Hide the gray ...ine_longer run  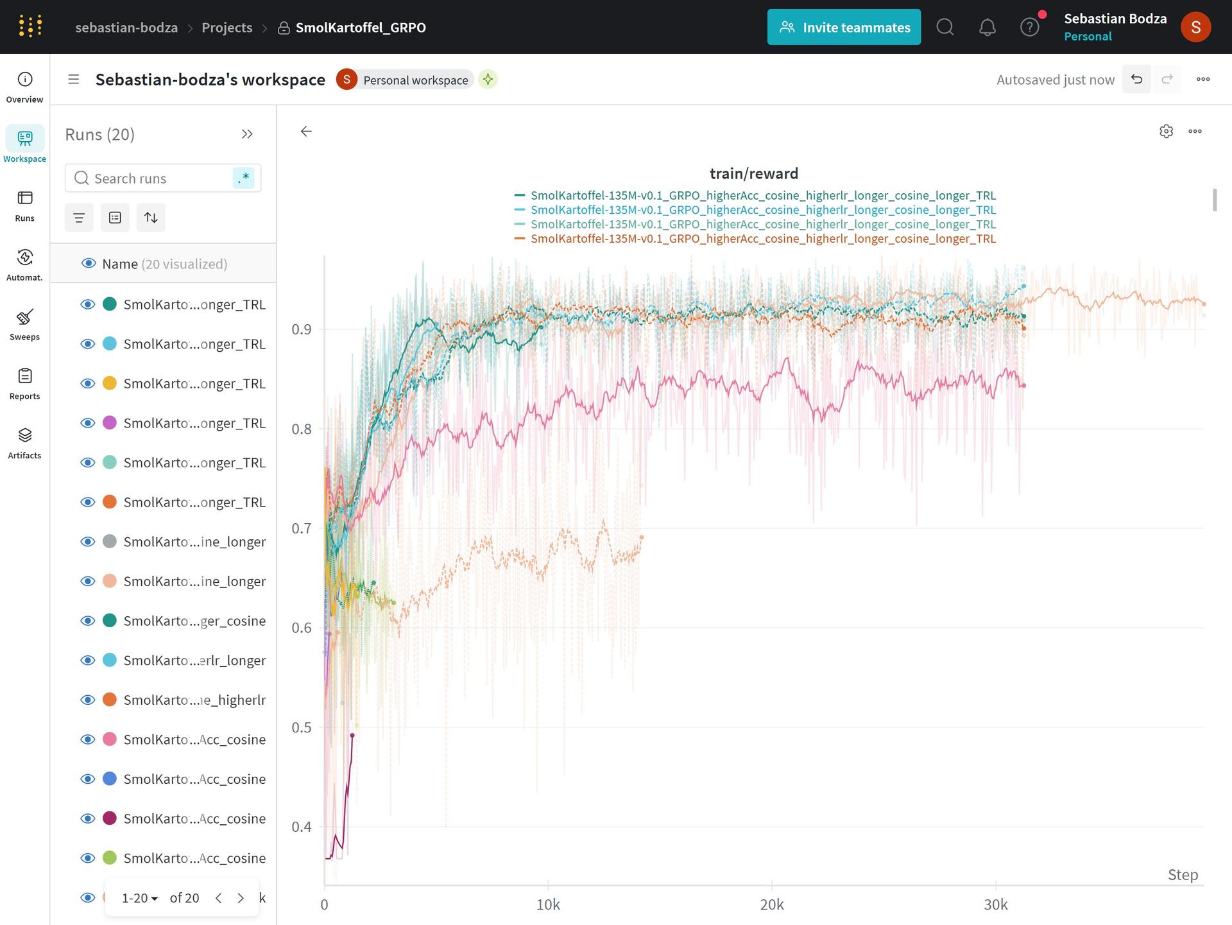tap(88, 542)
